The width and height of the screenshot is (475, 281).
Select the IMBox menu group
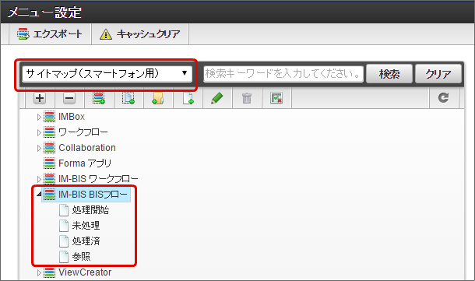(72, 117)
